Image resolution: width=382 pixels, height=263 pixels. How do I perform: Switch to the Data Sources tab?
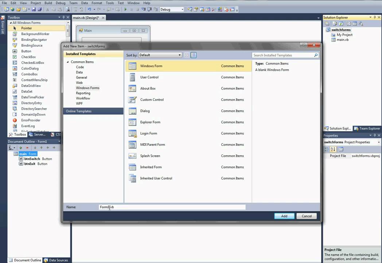56,260
